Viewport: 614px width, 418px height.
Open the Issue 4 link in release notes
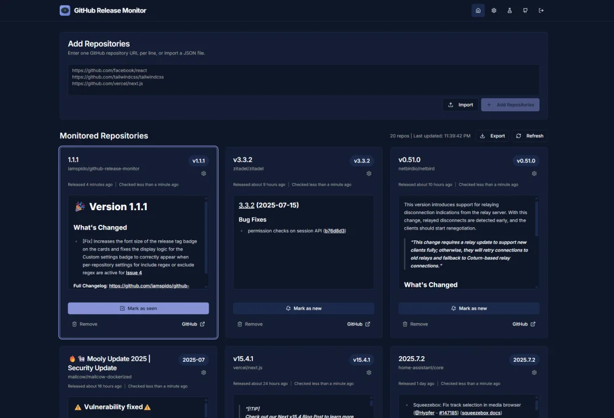[134, 273]
